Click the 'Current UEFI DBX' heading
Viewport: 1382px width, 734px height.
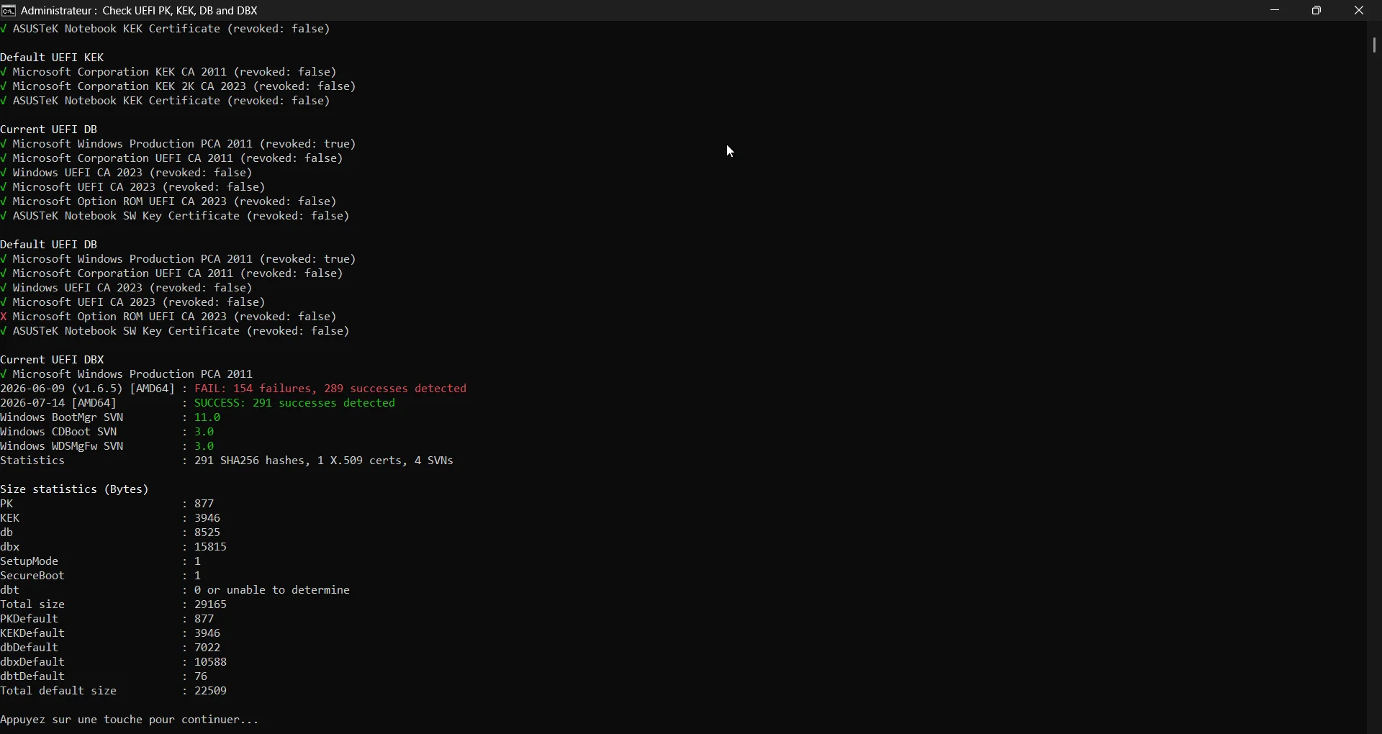pos(53,360)
